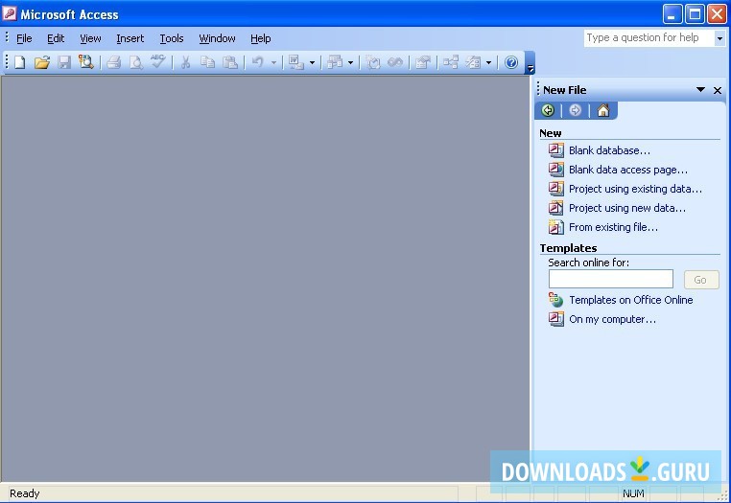Click On my computer templates link

click(612, 319)
